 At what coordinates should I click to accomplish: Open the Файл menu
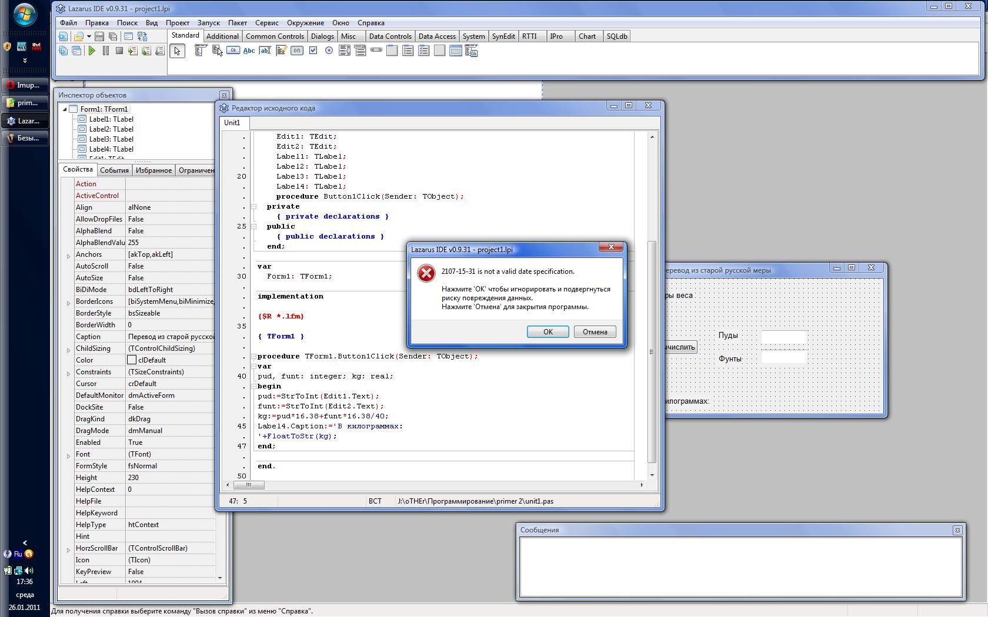[x=68, y=22]
